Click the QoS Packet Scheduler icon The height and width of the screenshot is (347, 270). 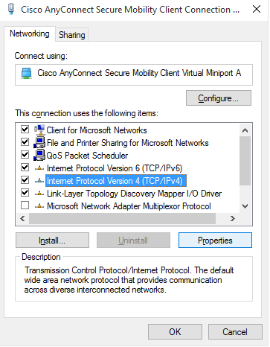click(x=39, y=155)
